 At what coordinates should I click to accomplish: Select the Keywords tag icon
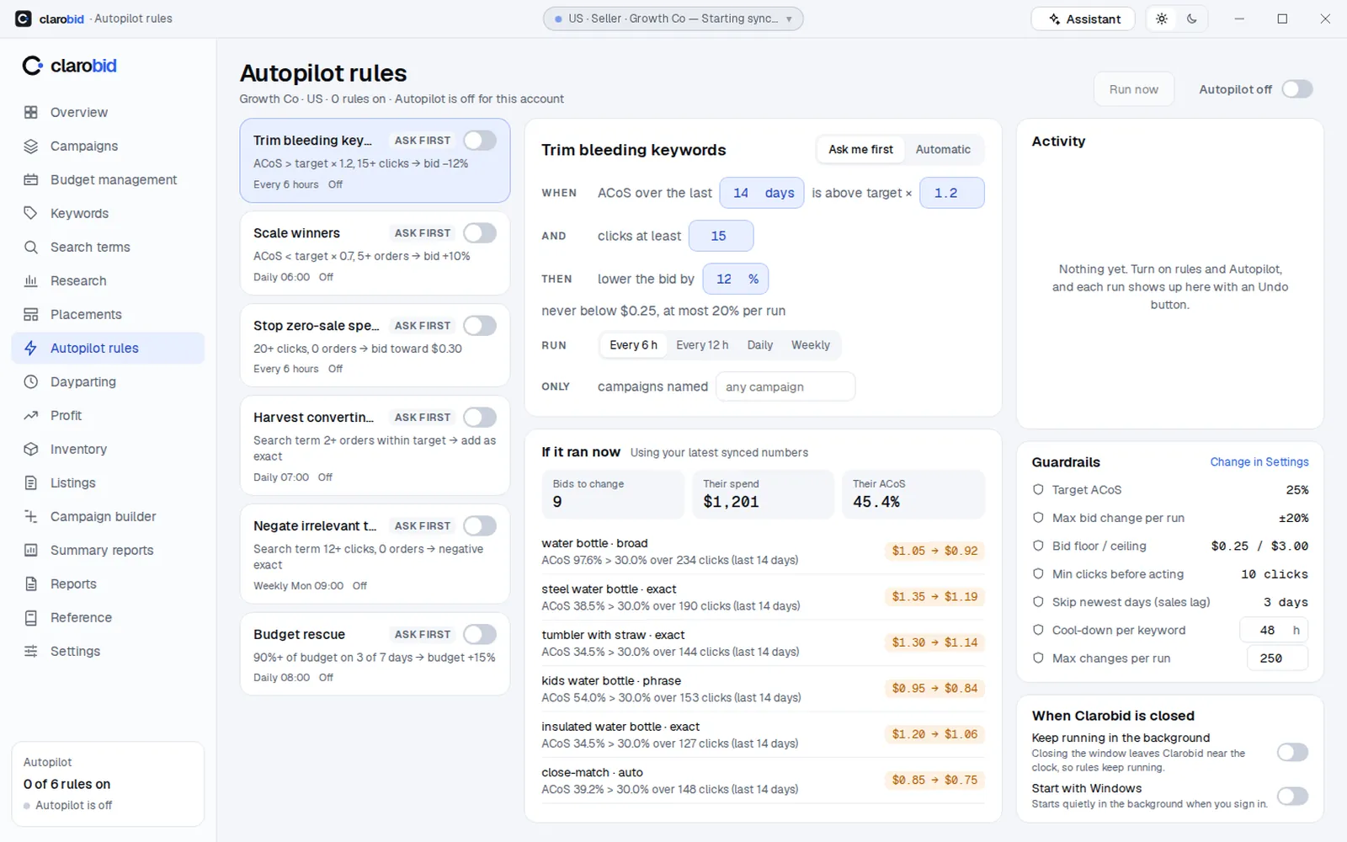pyautogui.click(x=31, y=213)
